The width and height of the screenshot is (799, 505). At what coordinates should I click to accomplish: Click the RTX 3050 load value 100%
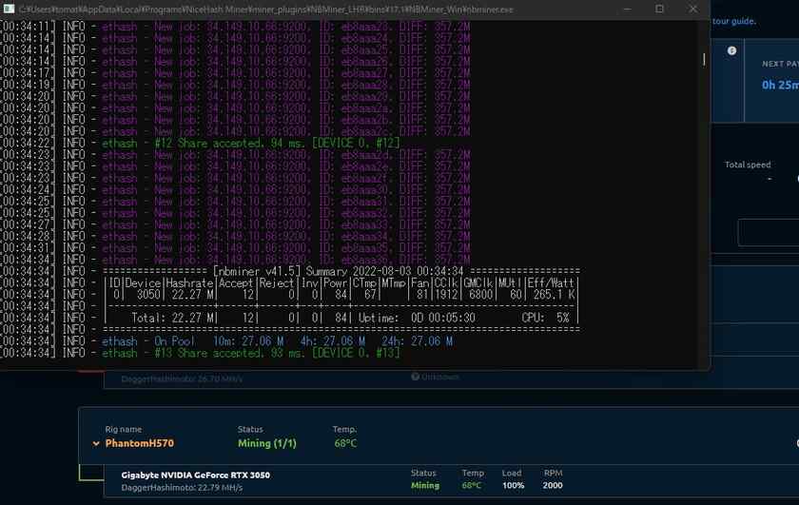pos(513,486)
